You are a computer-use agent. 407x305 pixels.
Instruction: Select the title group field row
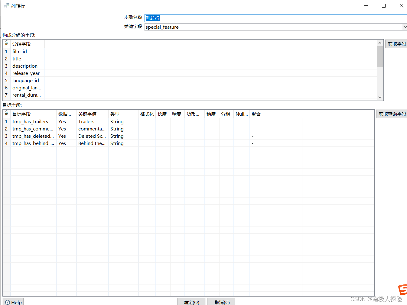click(x=190, y=59)
